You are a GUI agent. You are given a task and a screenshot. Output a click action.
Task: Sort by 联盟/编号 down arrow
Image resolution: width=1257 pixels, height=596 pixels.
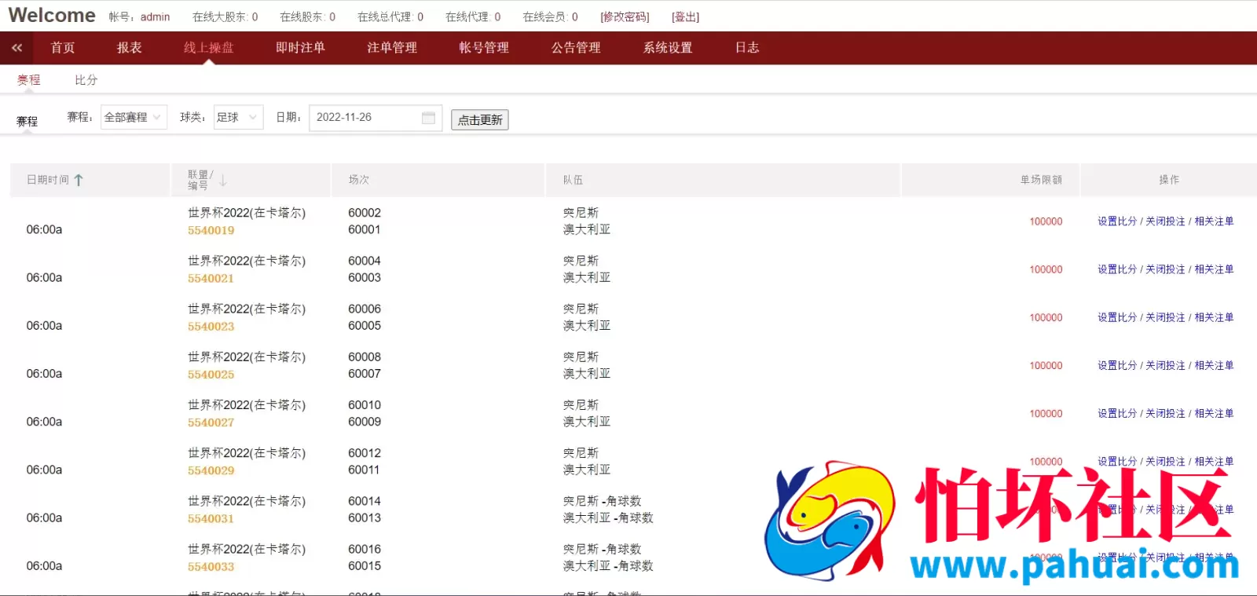click(223, 180)
